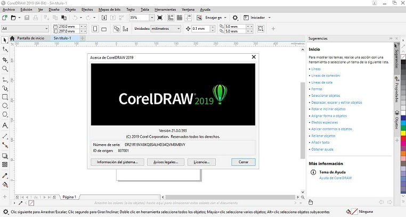Click the Avisos legales button
Image resolution: width=406 pixels, height=217 pixels.
click(x=166, y=162)
